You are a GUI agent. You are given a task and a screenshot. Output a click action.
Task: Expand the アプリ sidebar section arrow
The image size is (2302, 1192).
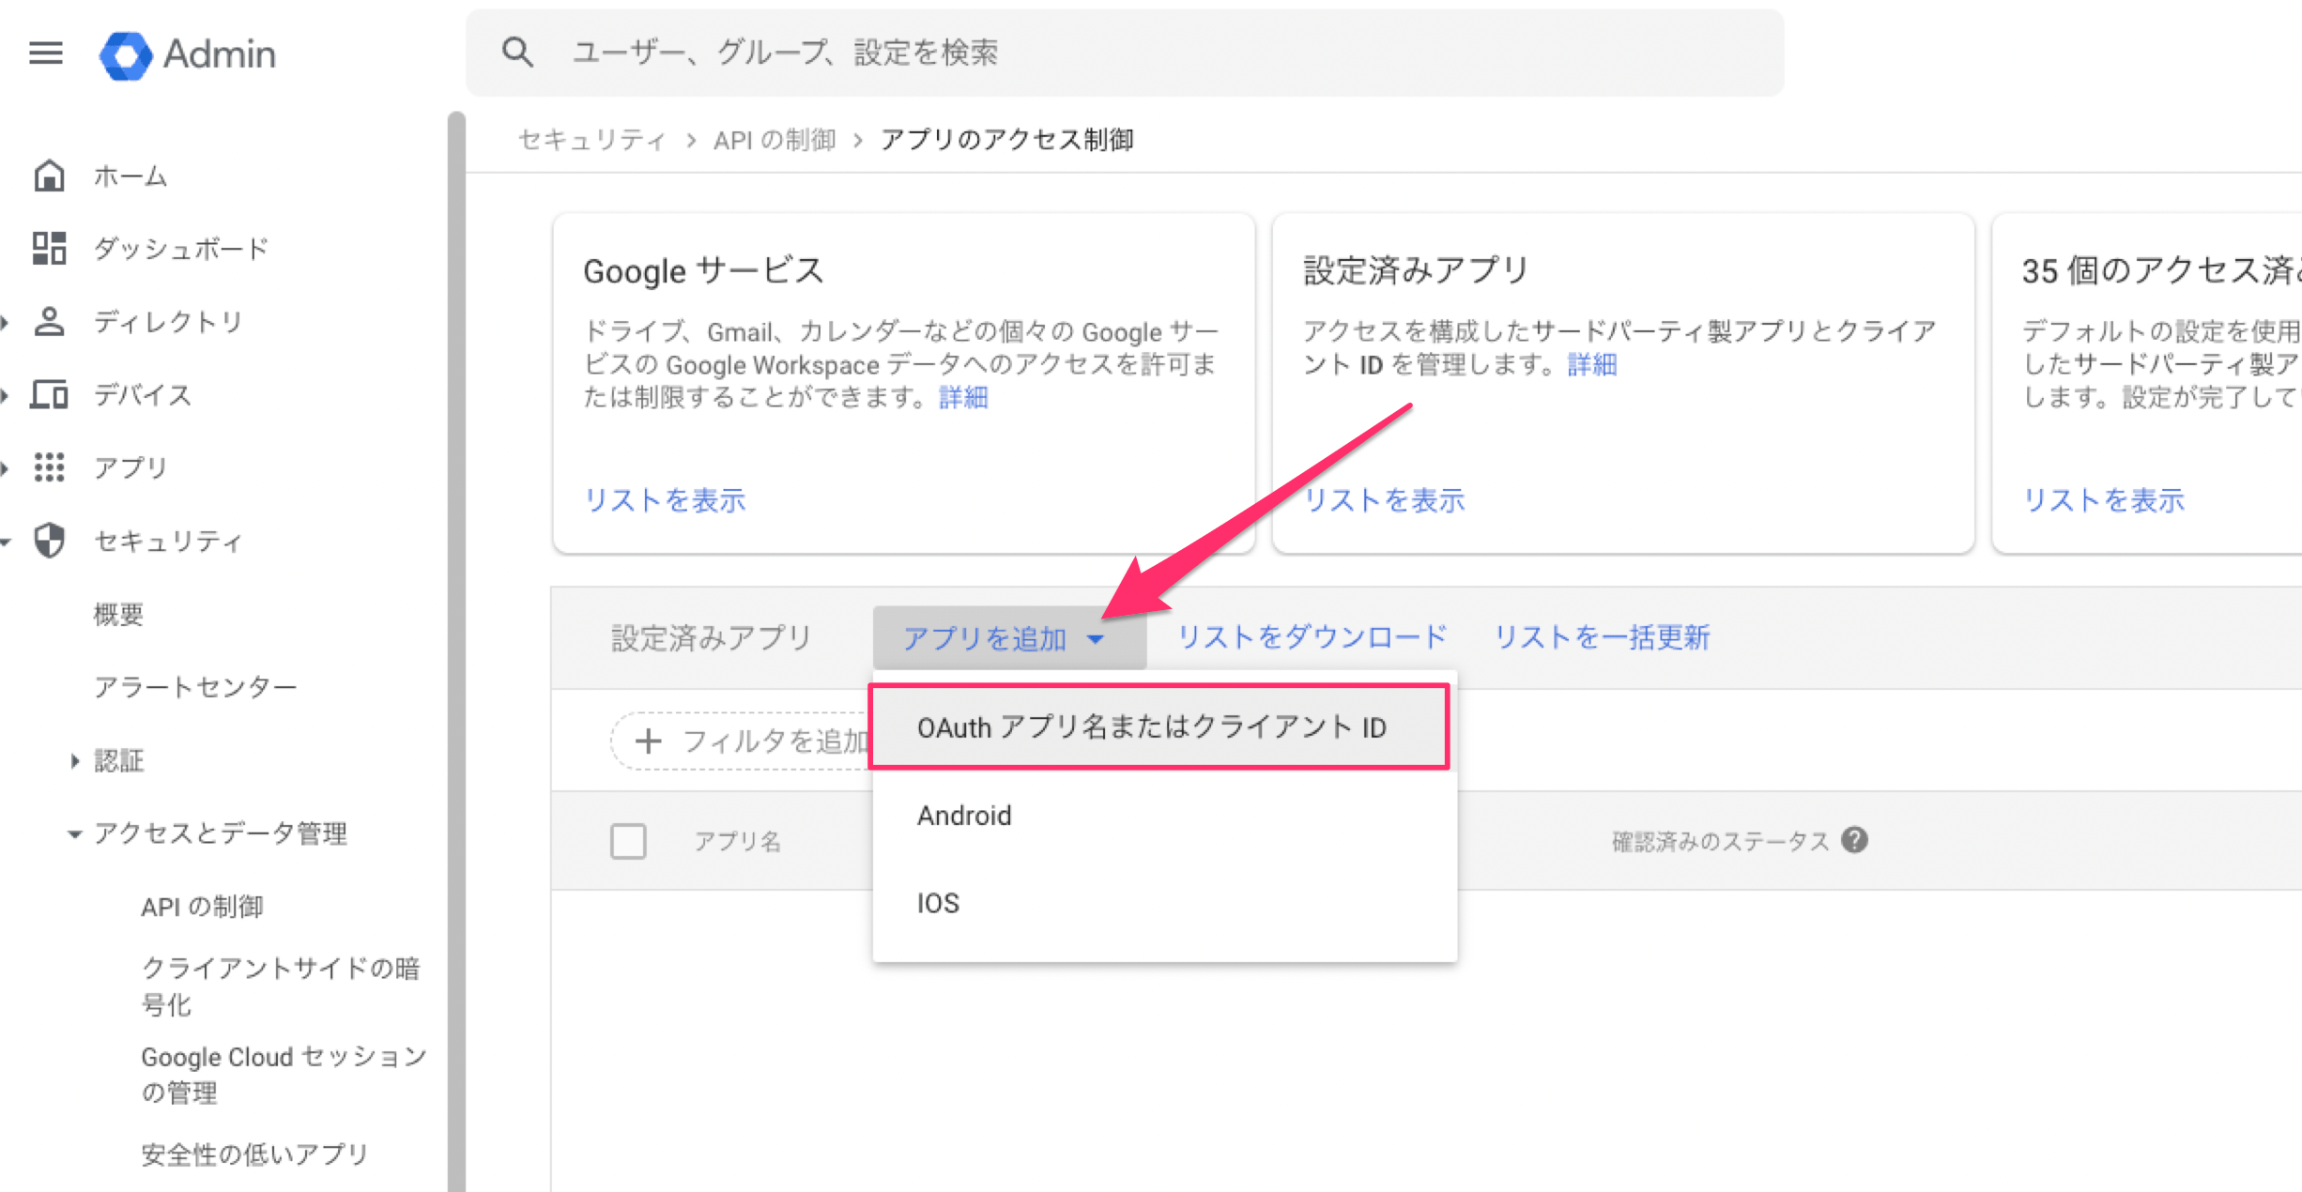(5, 467)
